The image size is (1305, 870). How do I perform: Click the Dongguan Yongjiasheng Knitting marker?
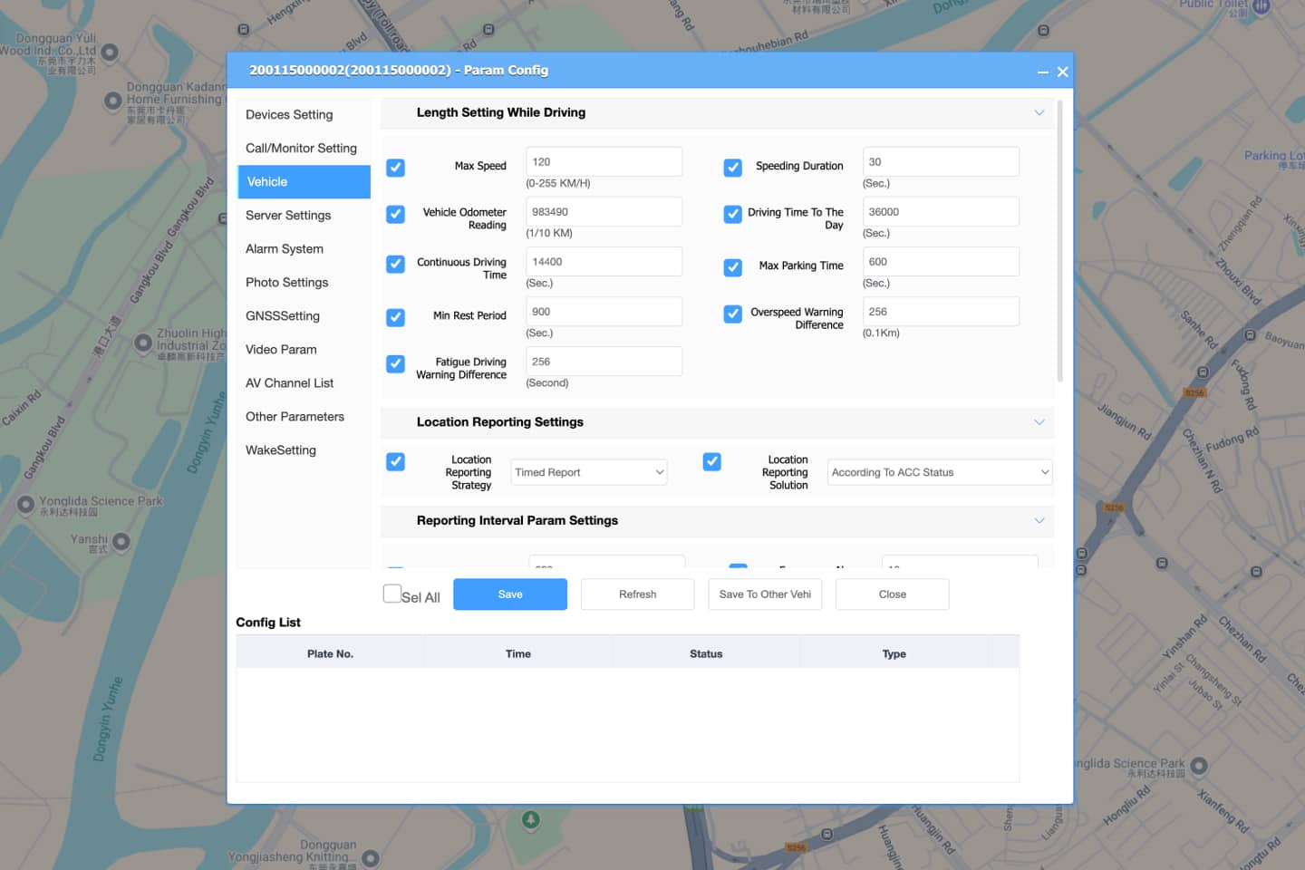[x=370, y=857]
